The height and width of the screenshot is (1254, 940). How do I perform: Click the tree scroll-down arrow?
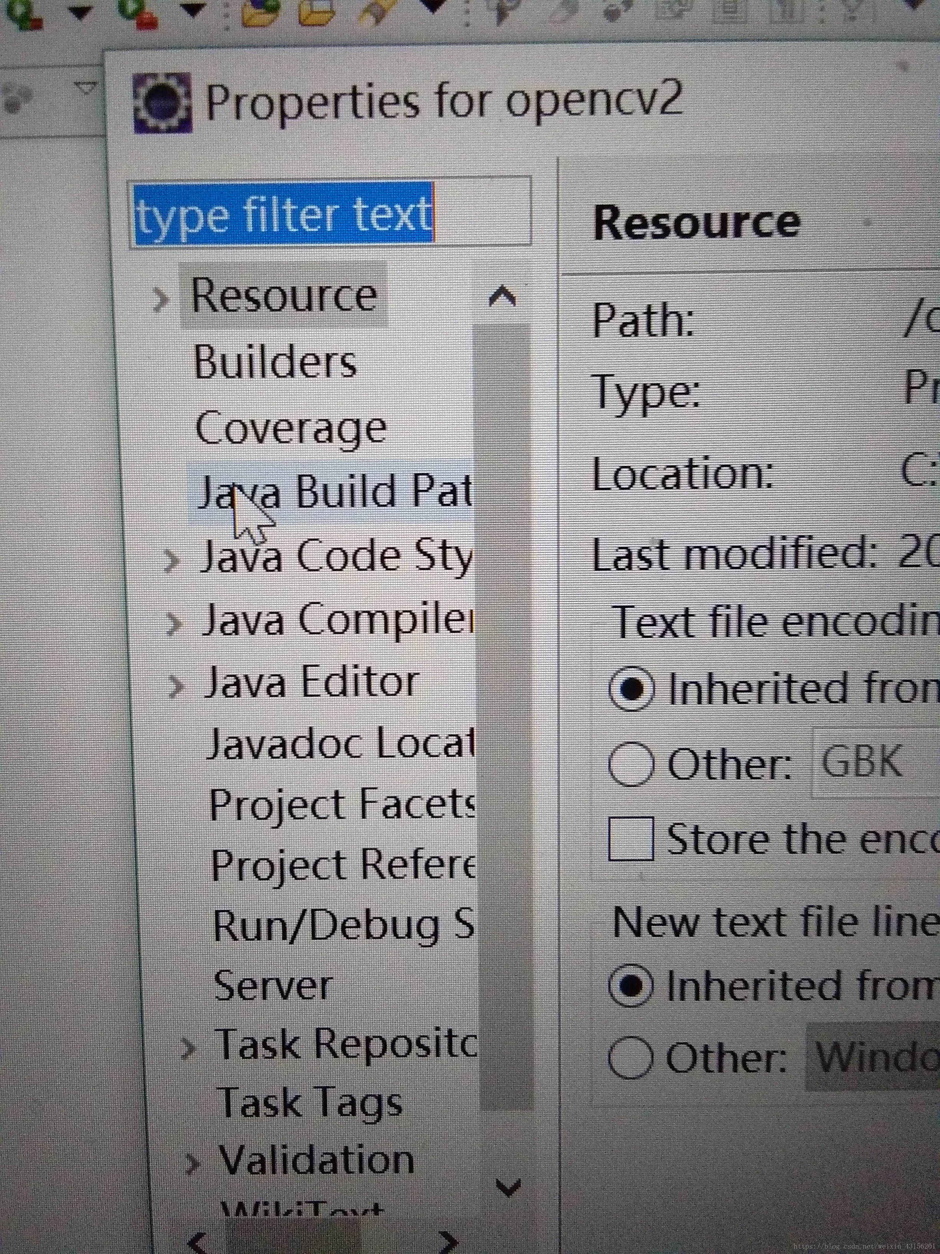click(x=508, y=1188)
